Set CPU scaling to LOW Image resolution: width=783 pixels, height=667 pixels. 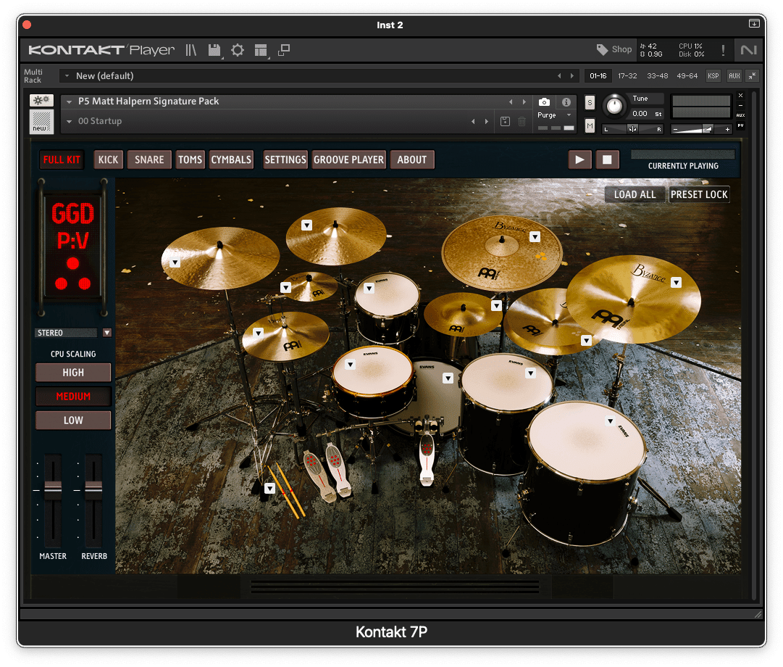[x=73, y=420]
